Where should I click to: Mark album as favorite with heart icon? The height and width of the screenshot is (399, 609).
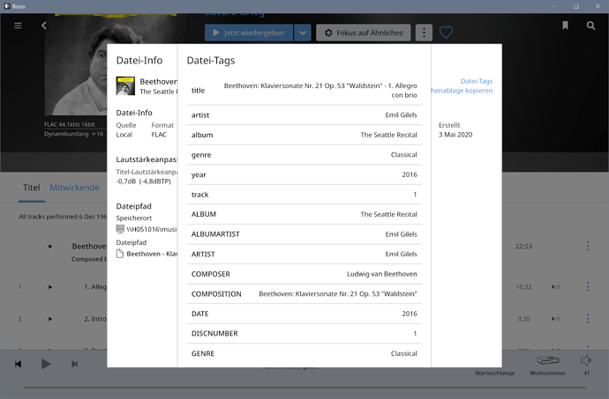(446, 33)
